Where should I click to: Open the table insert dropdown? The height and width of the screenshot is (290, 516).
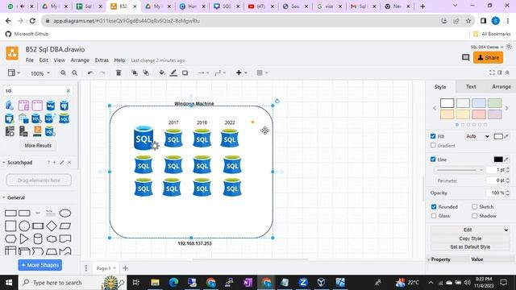pyautogui.click(x=262, y=73)
